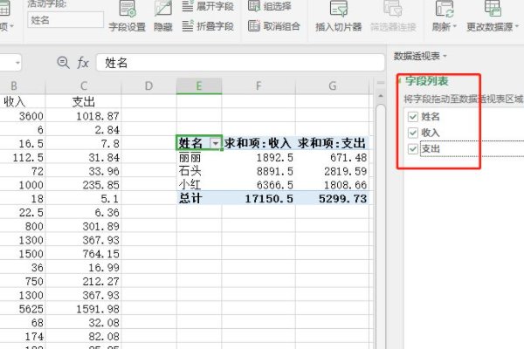Click the 支出 column title cell
524x349 pixels.
84,101
